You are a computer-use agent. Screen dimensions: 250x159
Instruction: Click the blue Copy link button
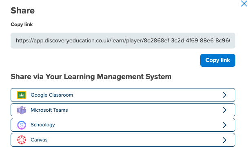pyautogui.click(x=218, y=60)
